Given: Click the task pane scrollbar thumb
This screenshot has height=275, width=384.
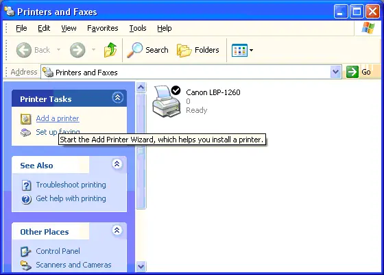Looking at the screenshot, I should pyautogui.click(x=141, y=151).
